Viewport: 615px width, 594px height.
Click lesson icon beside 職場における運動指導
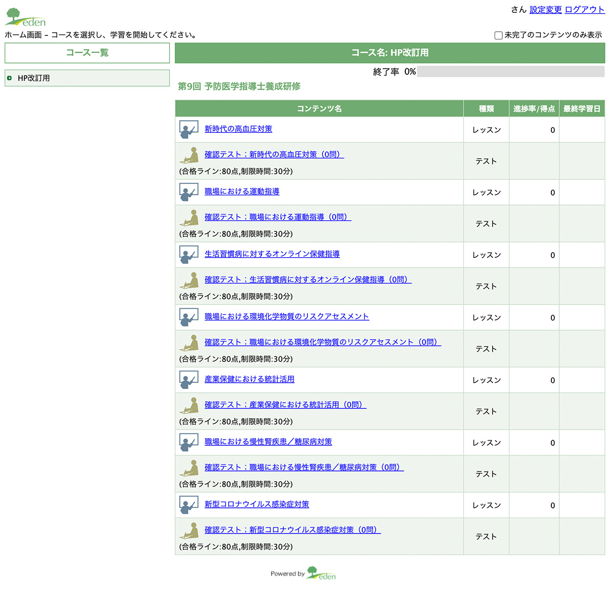tap(189, 192)
